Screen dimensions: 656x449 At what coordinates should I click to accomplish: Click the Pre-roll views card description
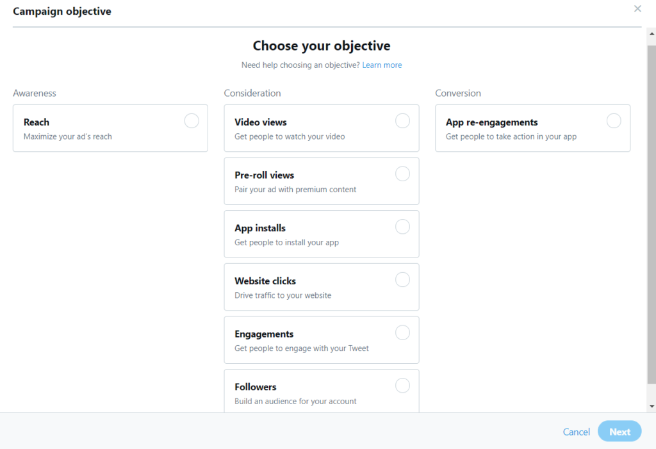click(295, 190)
